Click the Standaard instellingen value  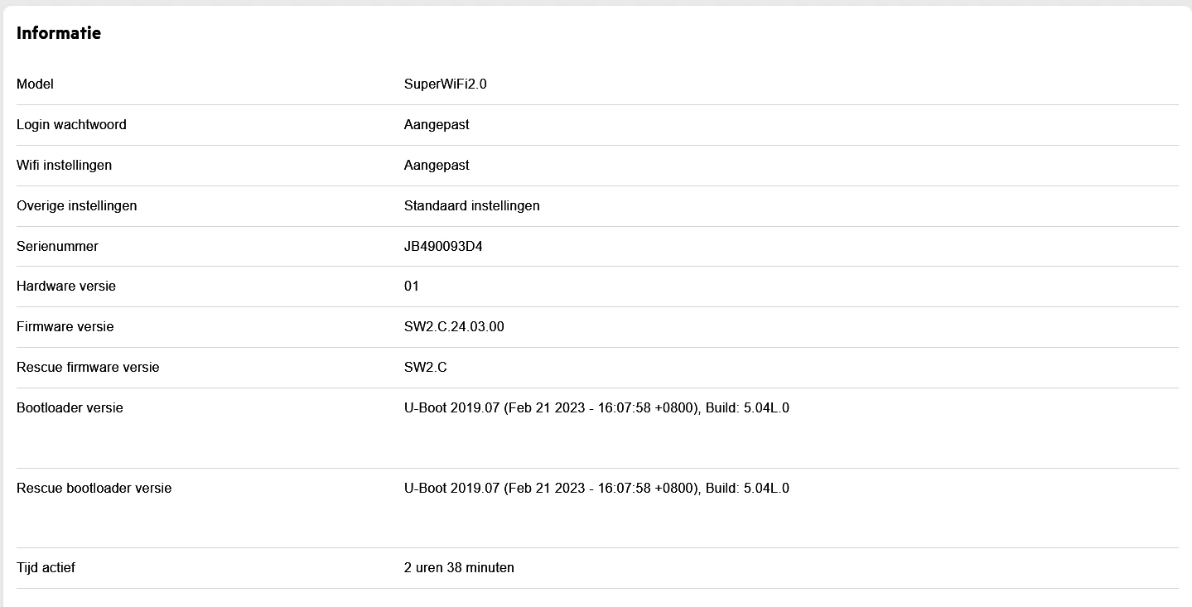[471, 205]
